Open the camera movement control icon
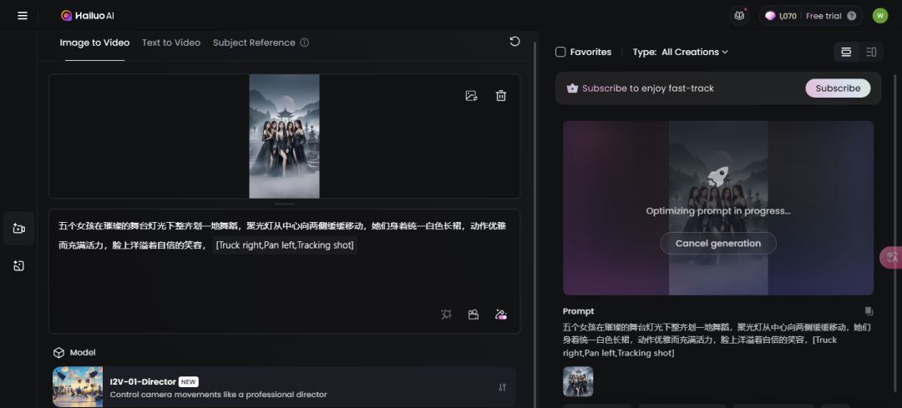Screen dimensions: 902x408 (474, 315)
